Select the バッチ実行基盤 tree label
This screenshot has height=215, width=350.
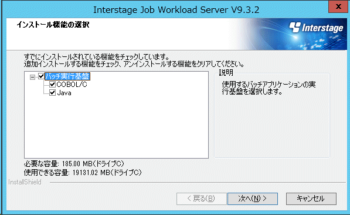67,76
